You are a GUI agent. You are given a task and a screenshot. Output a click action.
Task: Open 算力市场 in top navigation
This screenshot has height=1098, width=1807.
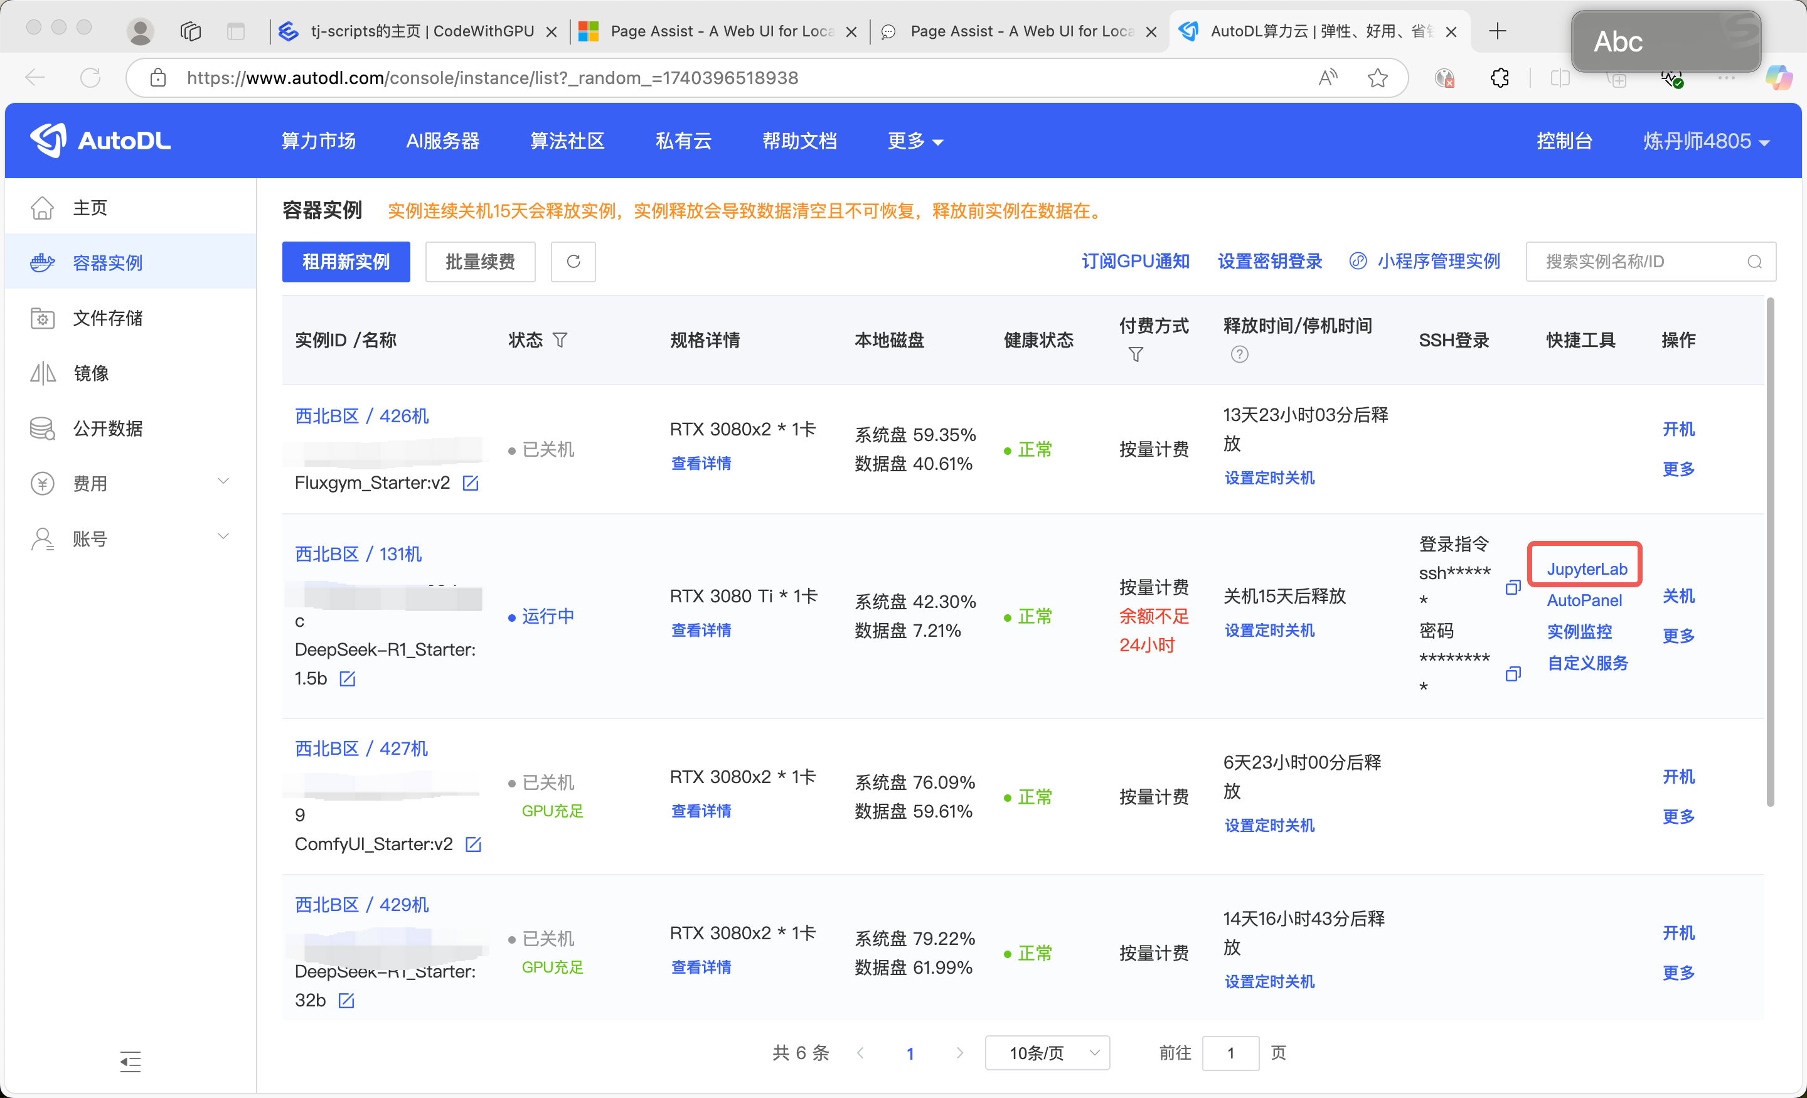click(x=318, y=141)
